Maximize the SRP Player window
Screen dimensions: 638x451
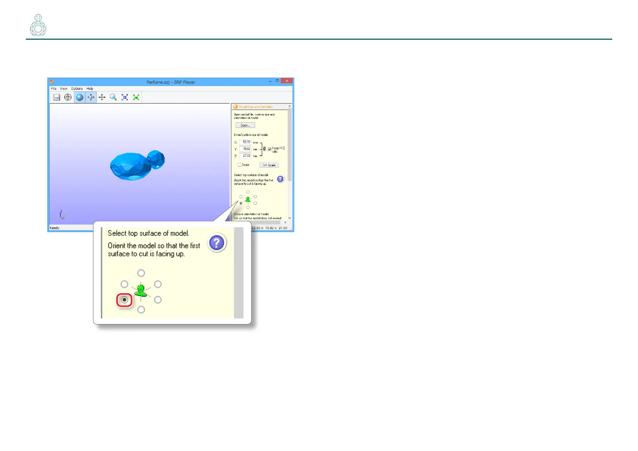click(277, 81)
